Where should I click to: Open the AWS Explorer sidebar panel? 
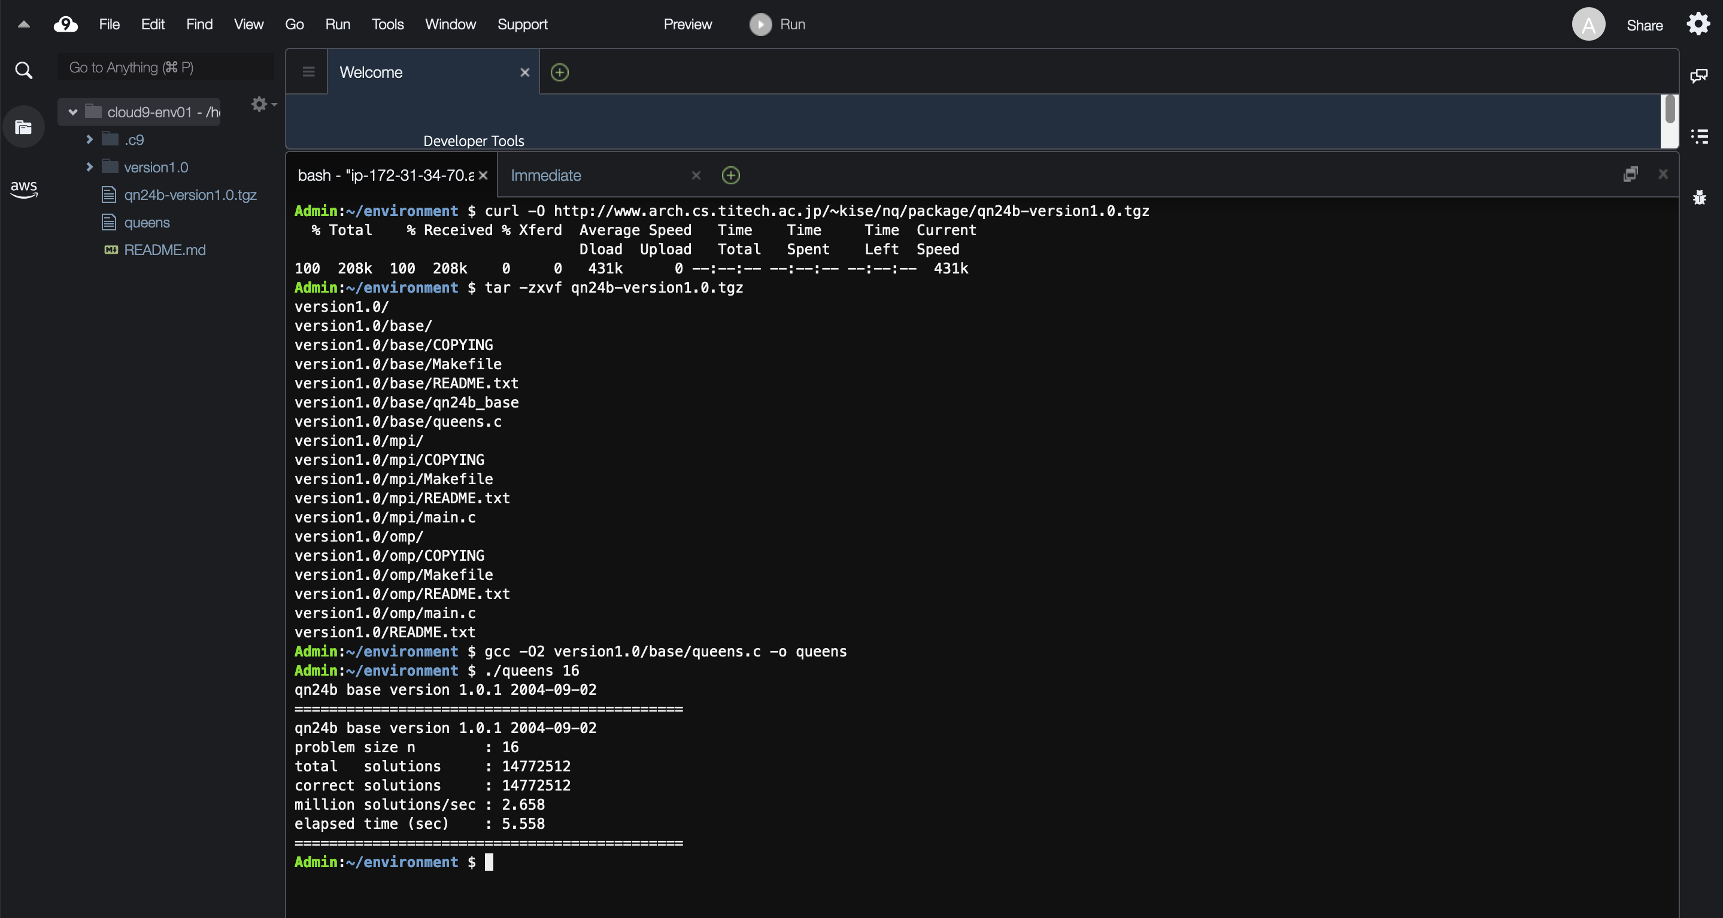[23, 189]
